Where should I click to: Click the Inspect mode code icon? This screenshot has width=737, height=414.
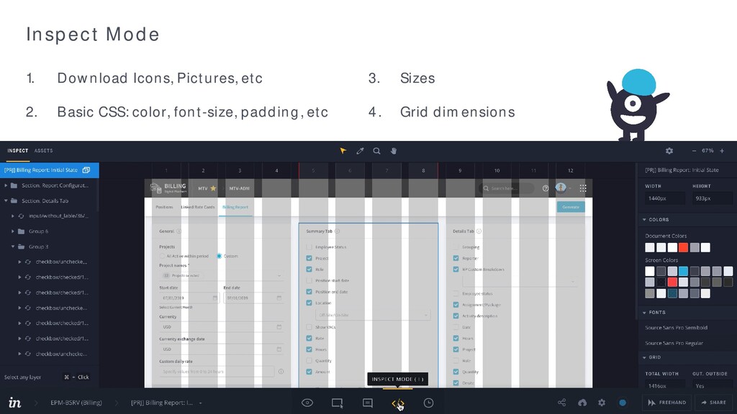pyautogui.click(x=397, y=403)
